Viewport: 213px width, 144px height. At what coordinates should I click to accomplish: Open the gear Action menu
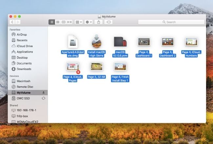coord(88,22)
